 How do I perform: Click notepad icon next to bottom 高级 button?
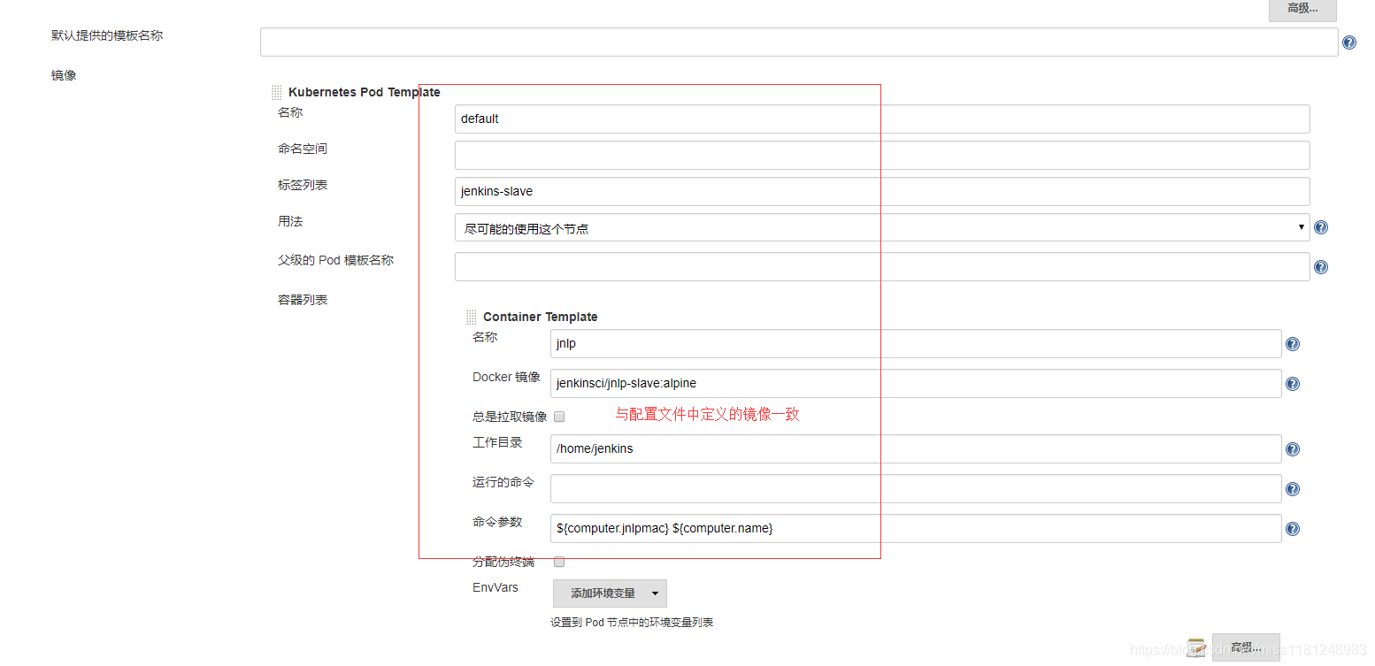[1195, 647]
